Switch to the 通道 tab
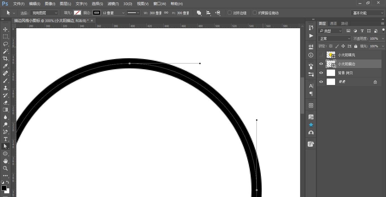Viewport: 386px width, 197px height. point(333,23)
